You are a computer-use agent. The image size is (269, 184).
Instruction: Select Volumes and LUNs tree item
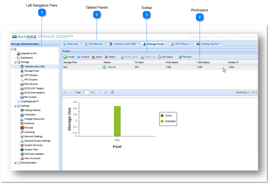pyautogui.click(x=33, y=67)
